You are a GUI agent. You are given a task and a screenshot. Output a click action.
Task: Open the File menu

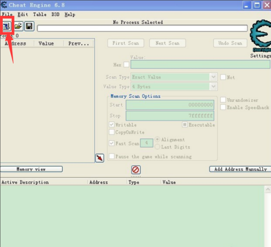(7, 14)
